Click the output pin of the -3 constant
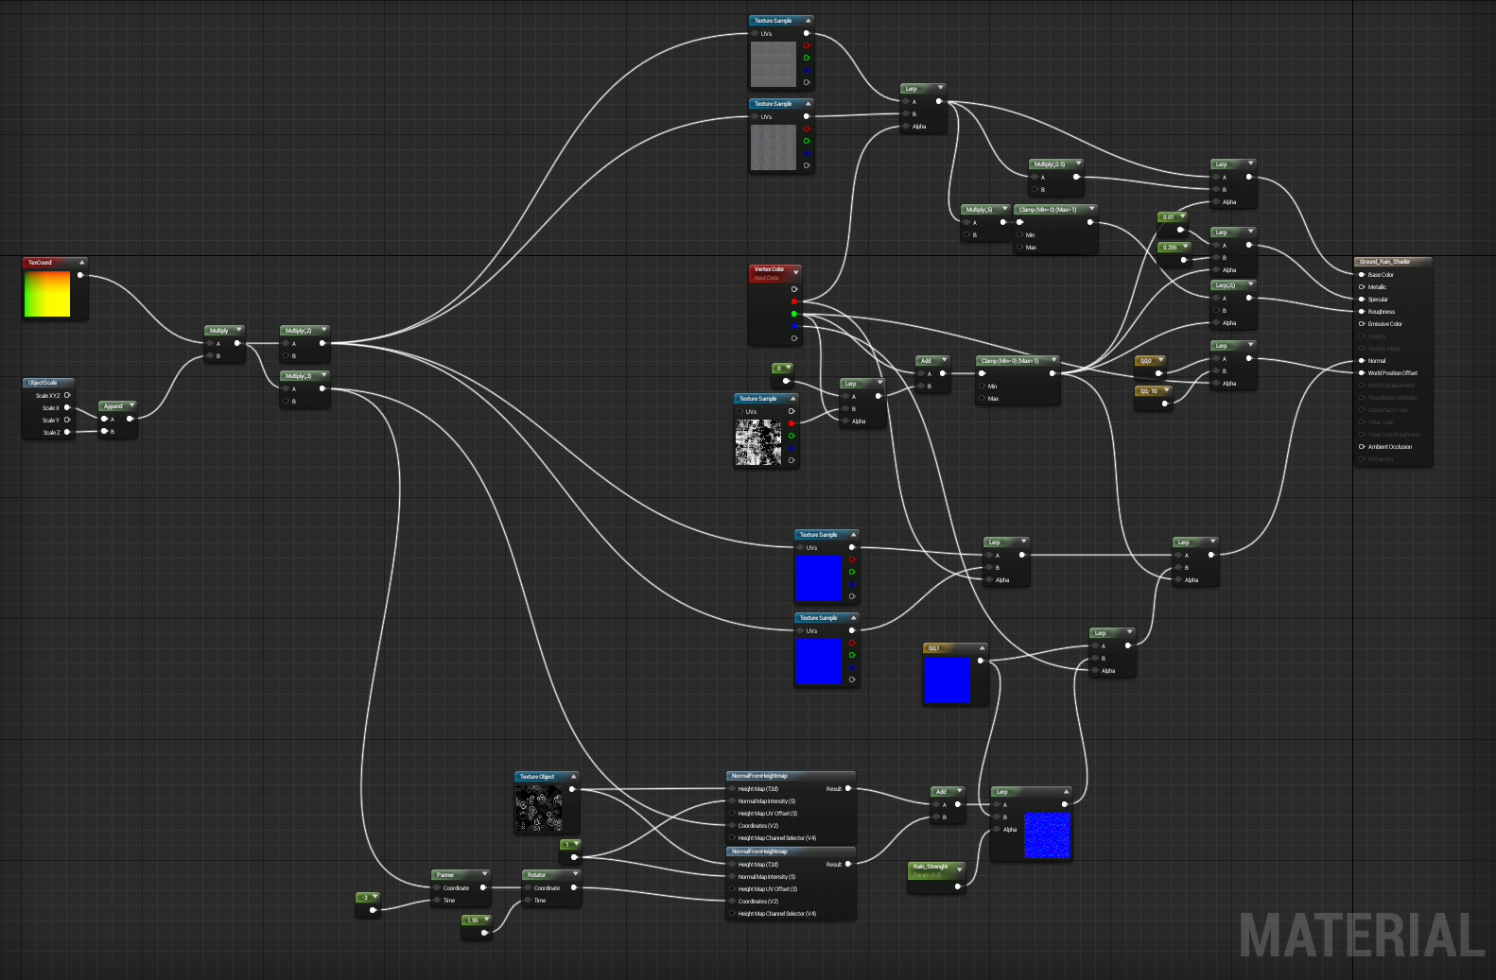Image resolution: width=1496 pixels, height=980 pixels. tap(373, 910)
